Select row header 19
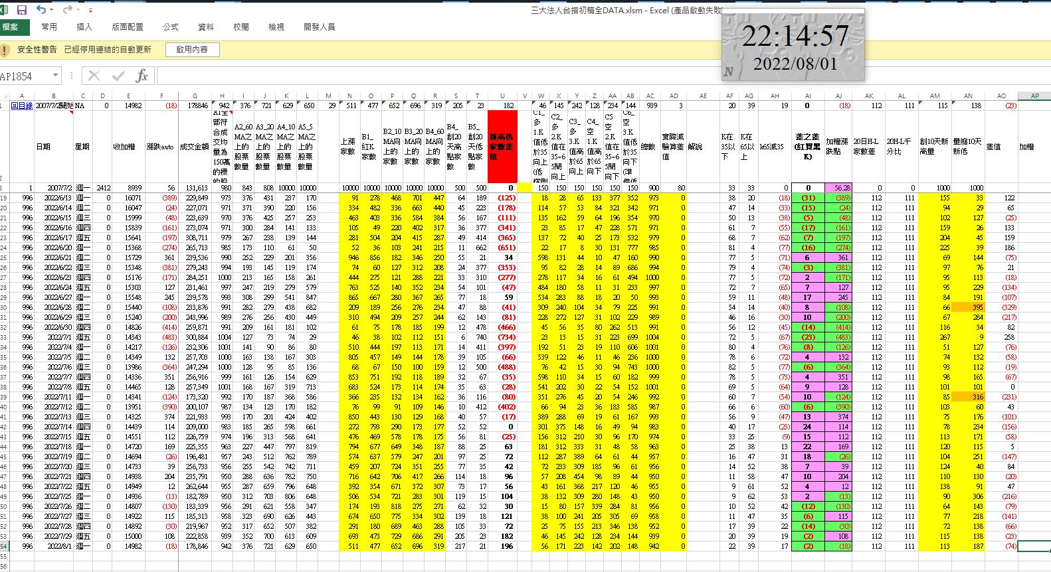 5,198
